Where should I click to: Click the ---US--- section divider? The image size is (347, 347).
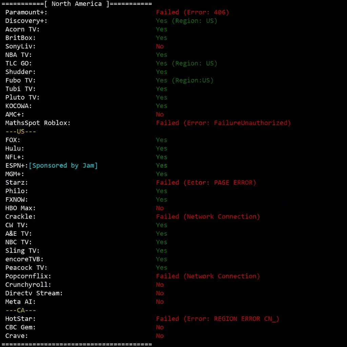tap(21, 131)
